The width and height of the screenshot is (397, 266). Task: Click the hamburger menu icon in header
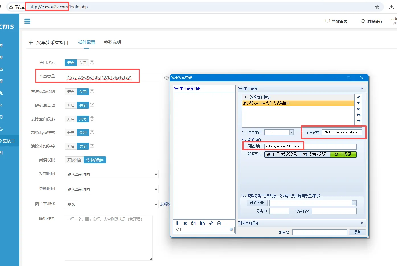[x=27, y=21]
